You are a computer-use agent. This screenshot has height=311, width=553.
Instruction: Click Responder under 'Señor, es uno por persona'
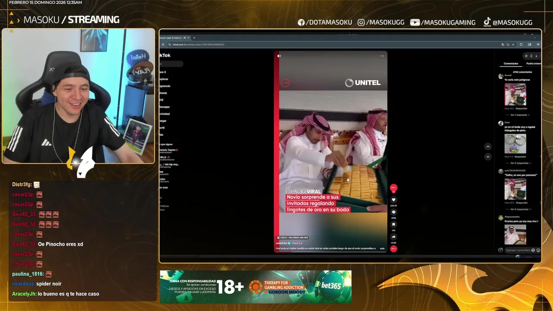[x=521, y=203]
